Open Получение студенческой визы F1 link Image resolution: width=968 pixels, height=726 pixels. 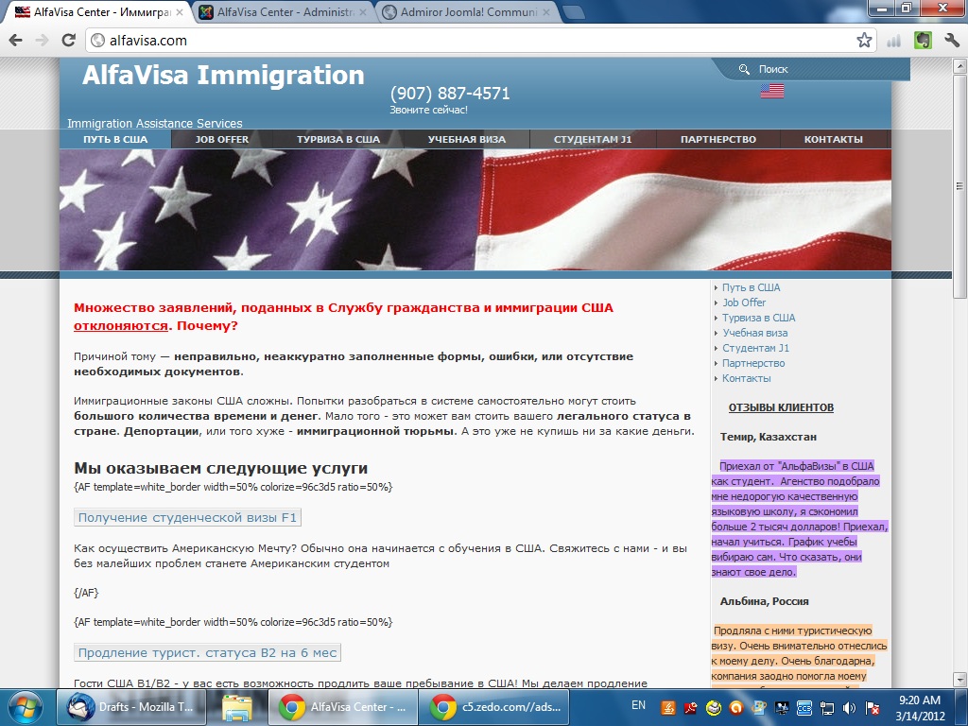click(x=187, y=517)
